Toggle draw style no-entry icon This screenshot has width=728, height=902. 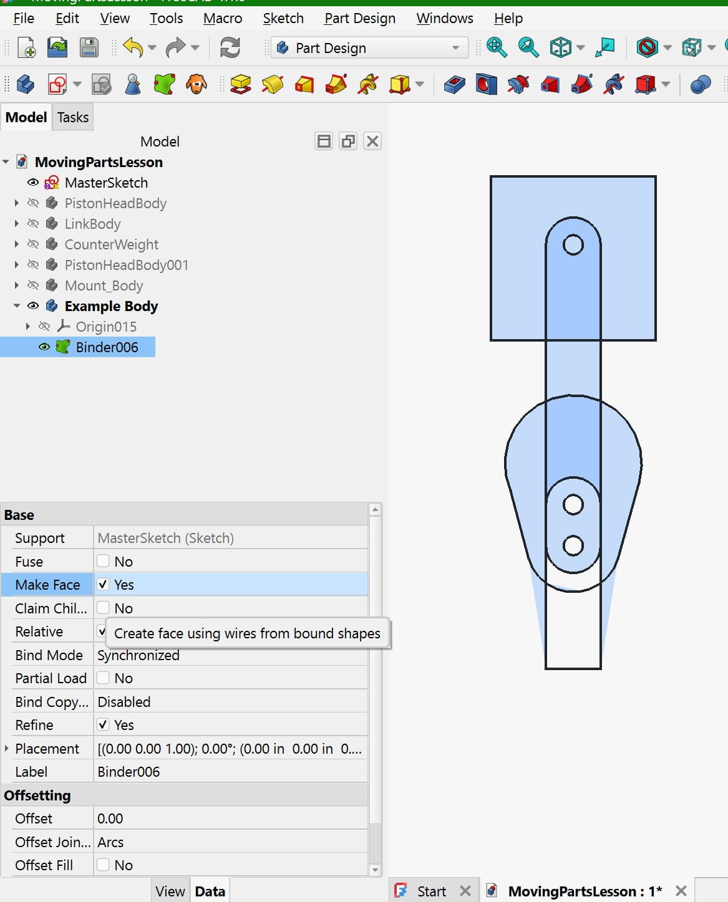pyautogui.click(x=647, y=47)
